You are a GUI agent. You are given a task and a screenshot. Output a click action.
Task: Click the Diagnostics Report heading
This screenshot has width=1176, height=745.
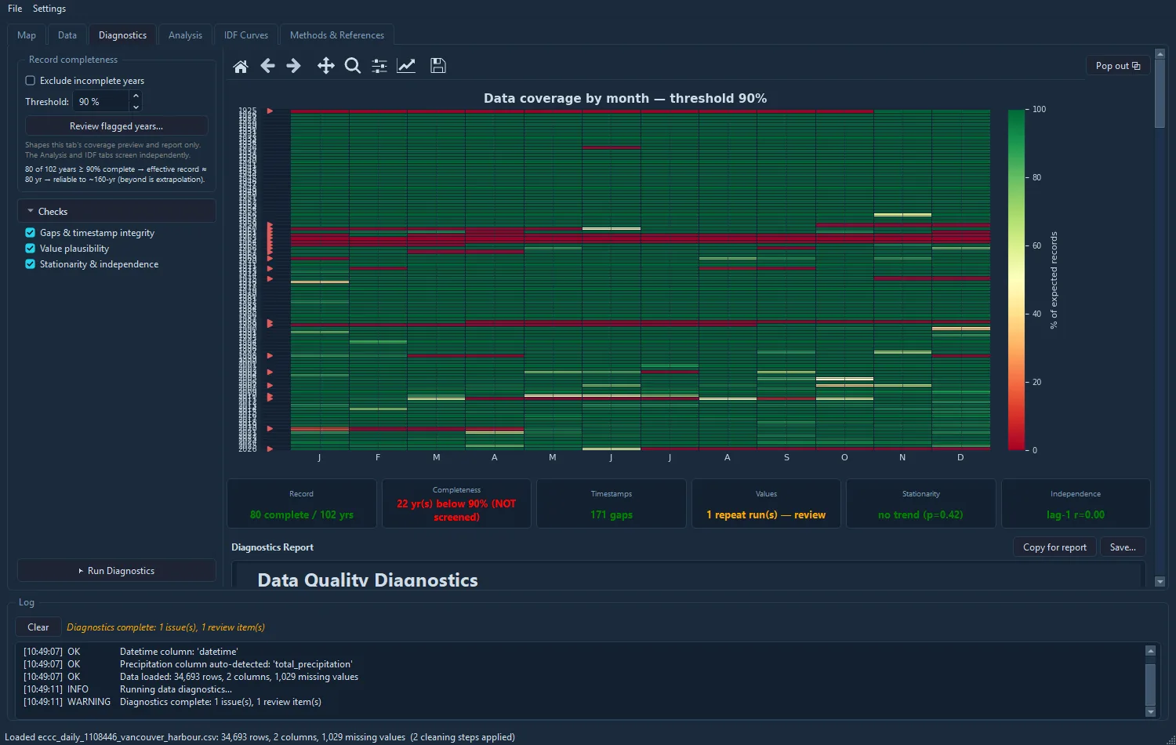(x=272, y=547)
